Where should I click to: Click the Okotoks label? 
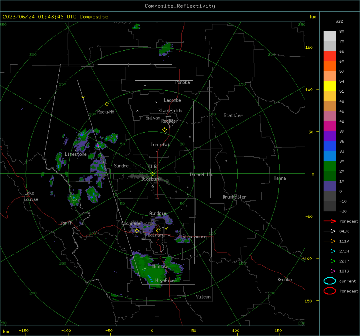160,266
